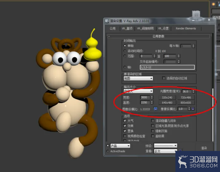Open output size 自定义 dropdown
Viewport: 220px width, 172px height.
[138, 91]
